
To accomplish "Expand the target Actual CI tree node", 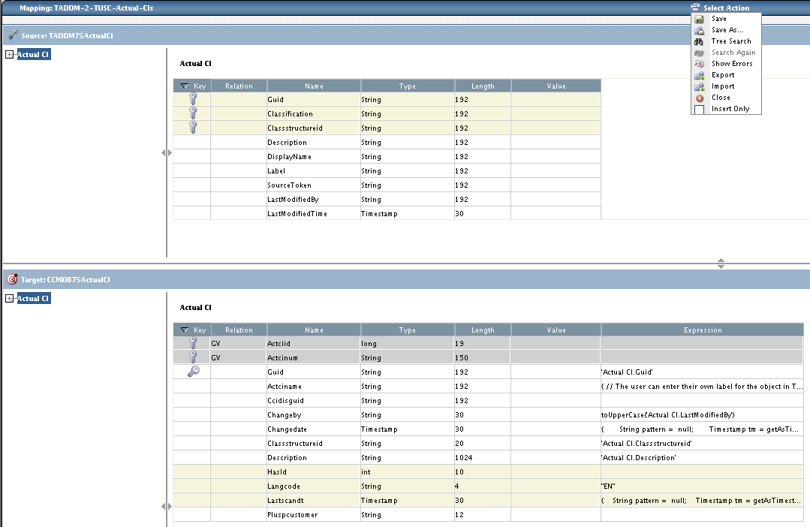I will [9, 298].
